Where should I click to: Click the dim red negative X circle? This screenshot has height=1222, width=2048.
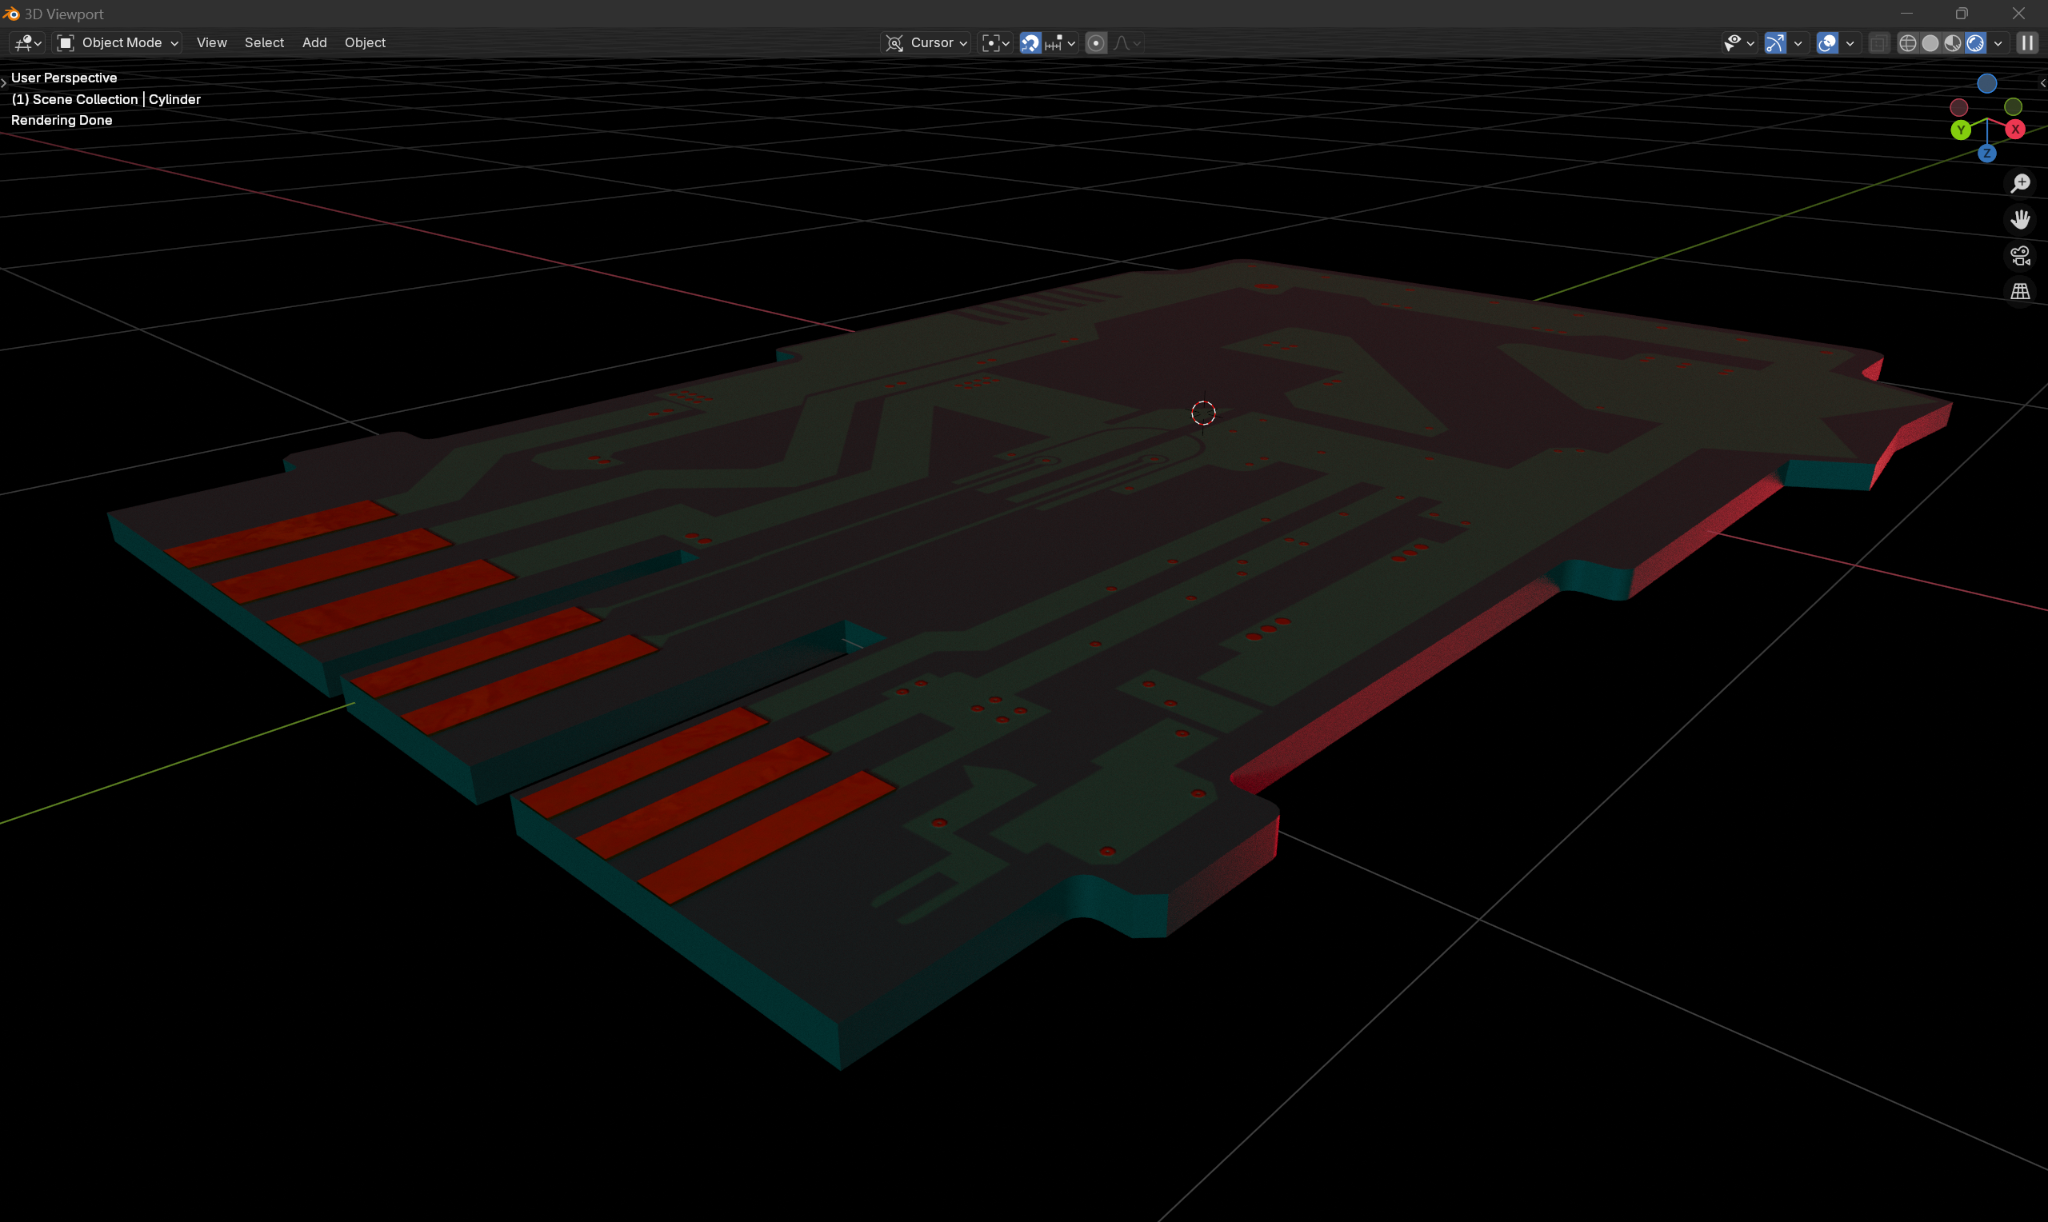coord(1959,108)
